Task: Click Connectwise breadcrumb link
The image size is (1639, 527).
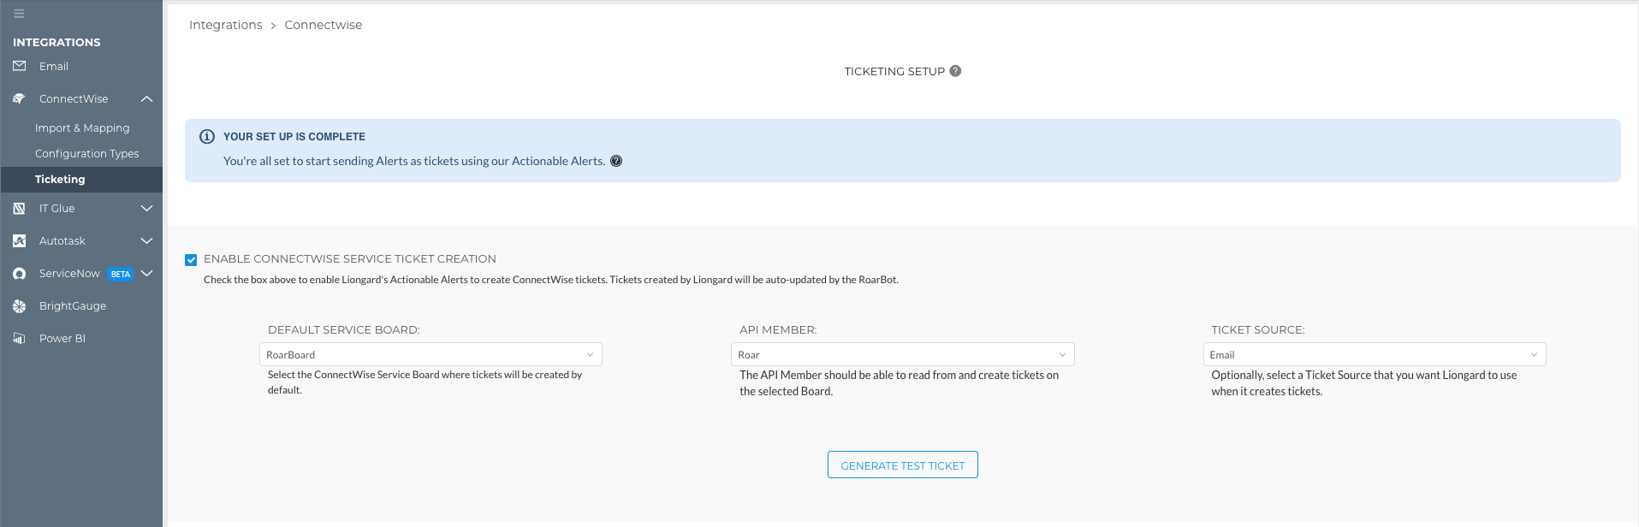Action: pyautogui.click(x=324, y=25)
